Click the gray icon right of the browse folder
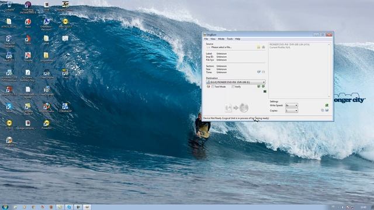The image size is (374, 210). [264, 47]
